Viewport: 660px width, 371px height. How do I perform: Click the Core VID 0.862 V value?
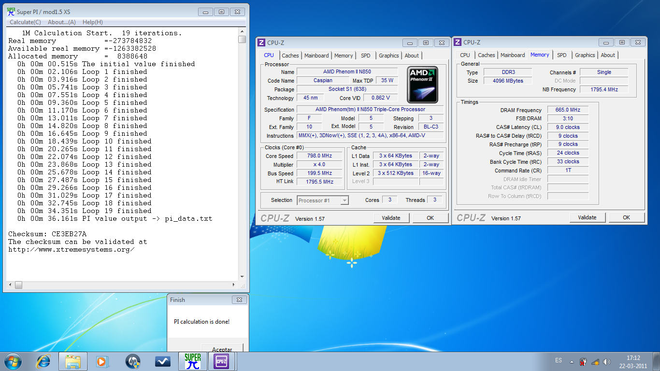coord(380,98)
